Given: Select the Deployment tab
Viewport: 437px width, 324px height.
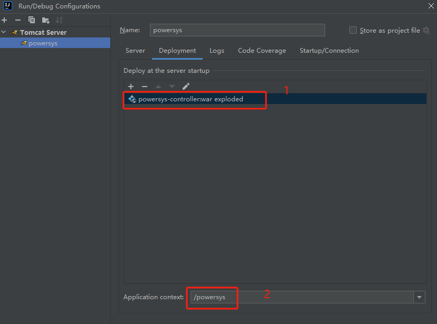Looking at the screenshot, I should [177, 51].
